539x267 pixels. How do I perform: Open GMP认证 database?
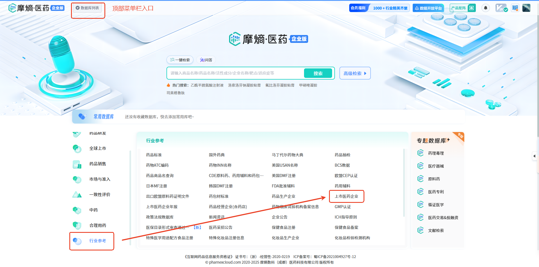pyautogui.click(x=343, y=207)
